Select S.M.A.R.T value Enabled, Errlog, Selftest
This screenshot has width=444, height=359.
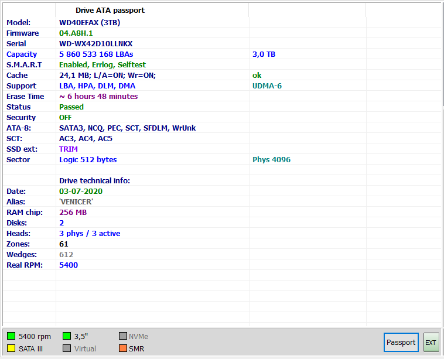click(103, 64)
